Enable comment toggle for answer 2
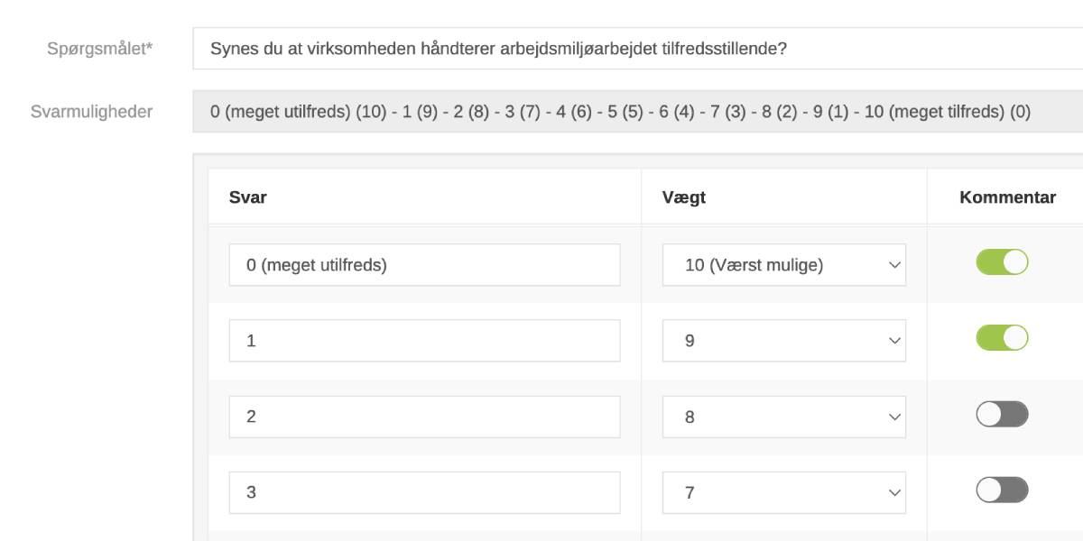The height and width of the screenshot is (541, 1083). [x=1002, y=414]
